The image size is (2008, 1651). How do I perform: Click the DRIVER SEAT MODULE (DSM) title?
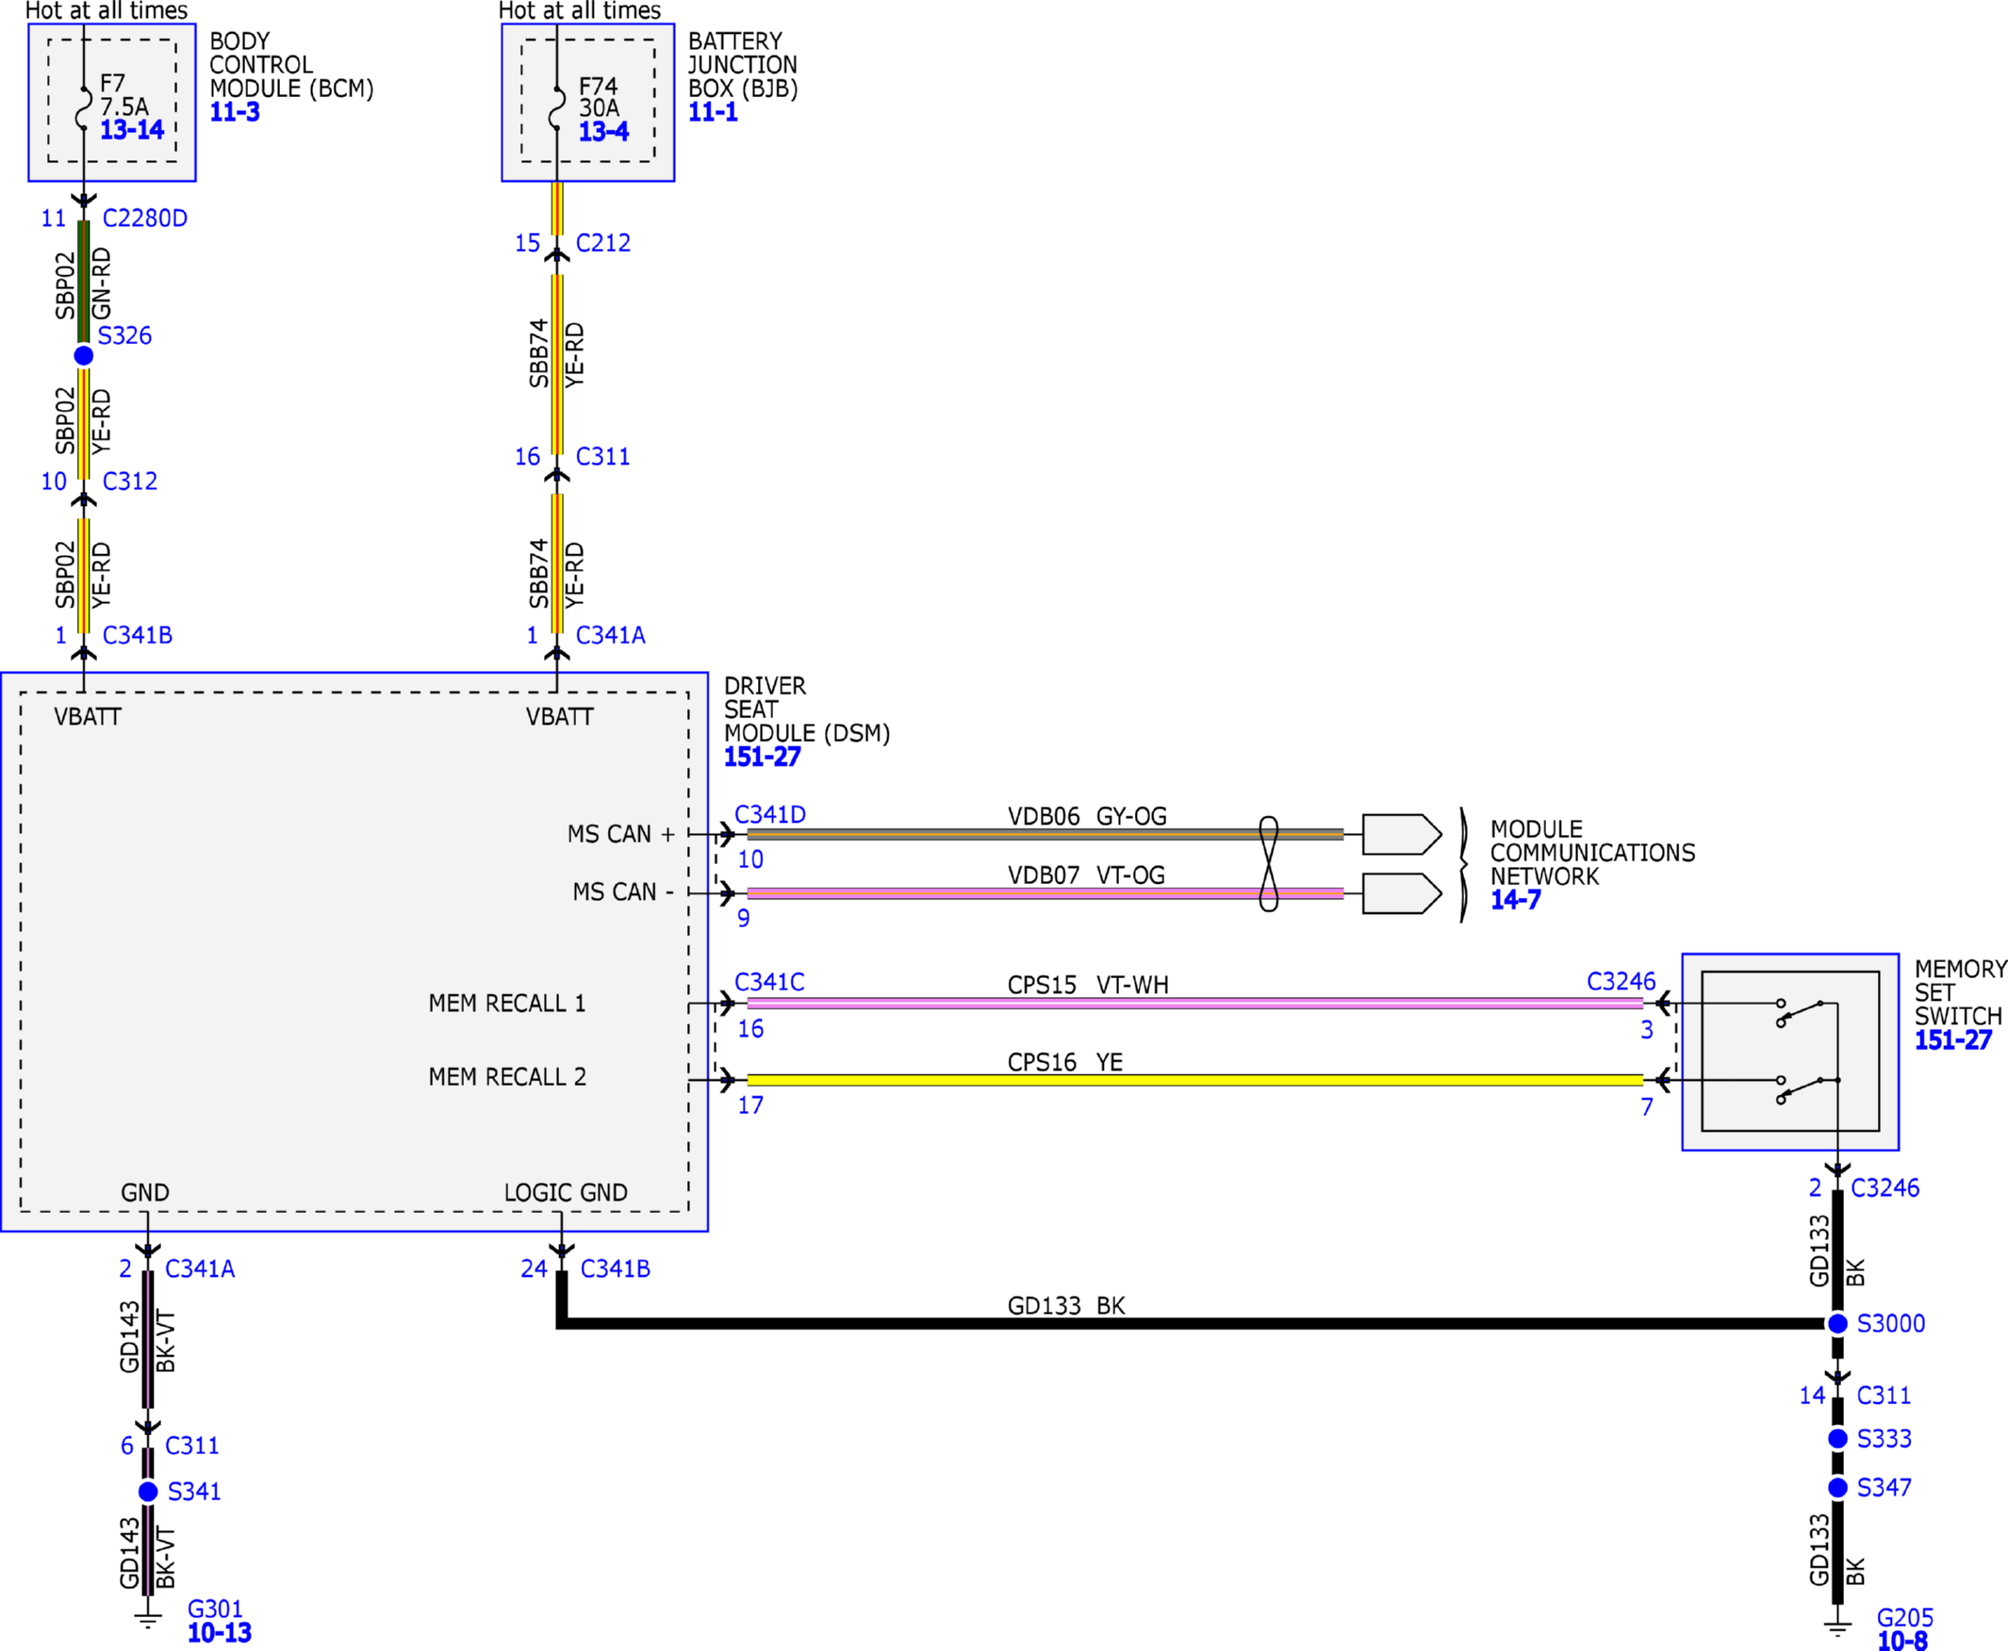point(807,710)
